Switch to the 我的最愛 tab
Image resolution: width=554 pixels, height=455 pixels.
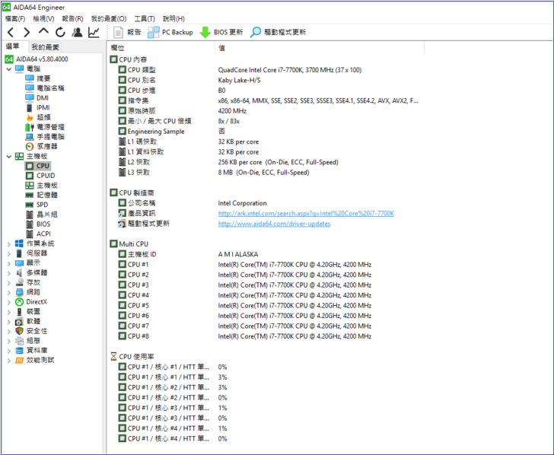coord(44,47)
